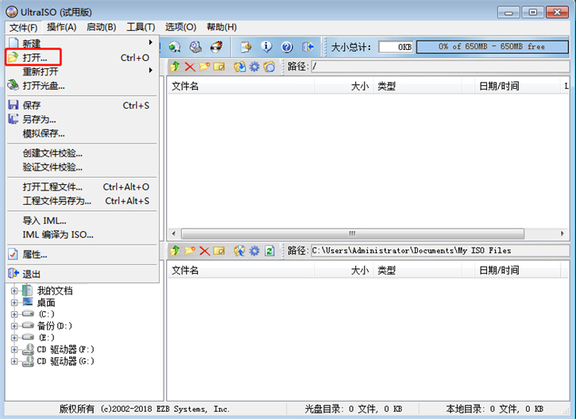Click the 大小总计 0KB size field
Screen dimensions: 576x419
396,47
